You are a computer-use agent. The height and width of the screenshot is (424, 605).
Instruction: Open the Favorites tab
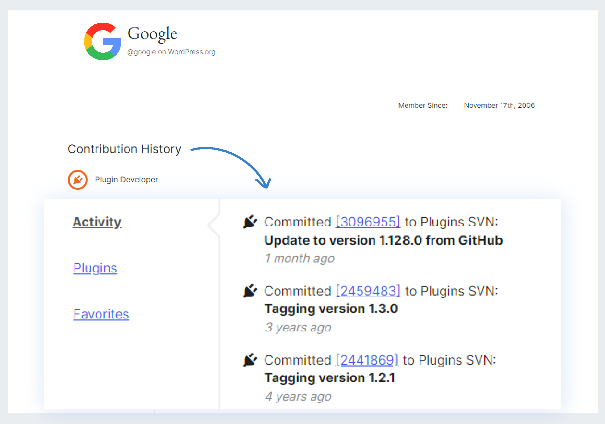(101, 314)
